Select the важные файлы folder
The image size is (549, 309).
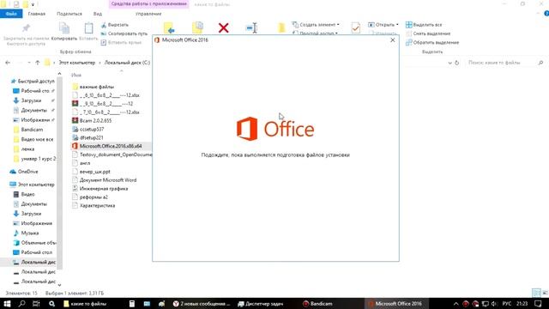(94, 87)
